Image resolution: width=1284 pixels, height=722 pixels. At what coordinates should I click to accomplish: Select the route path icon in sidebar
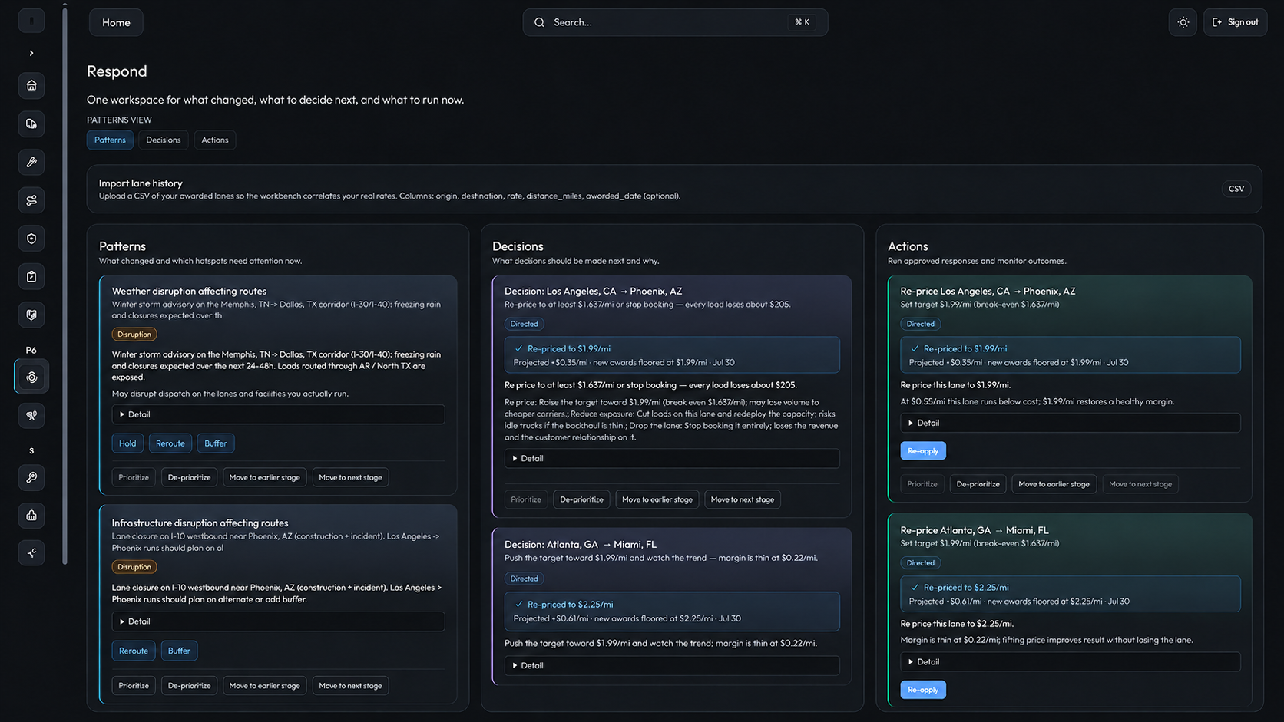tap(31, 200)
